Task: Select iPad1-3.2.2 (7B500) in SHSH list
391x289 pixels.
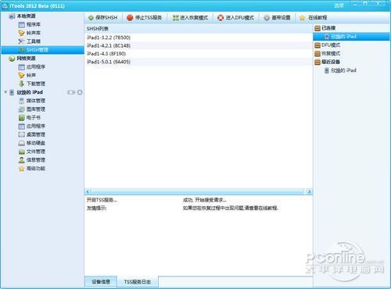Action: (x=199, y=37)
